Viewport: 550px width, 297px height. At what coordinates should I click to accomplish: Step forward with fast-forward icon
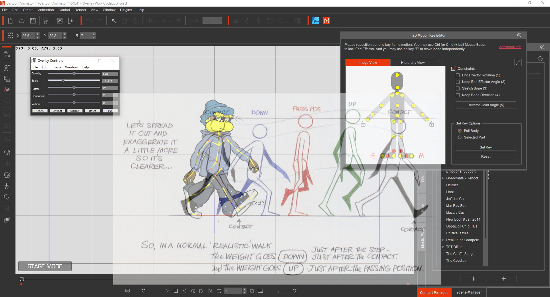(201, 291)
